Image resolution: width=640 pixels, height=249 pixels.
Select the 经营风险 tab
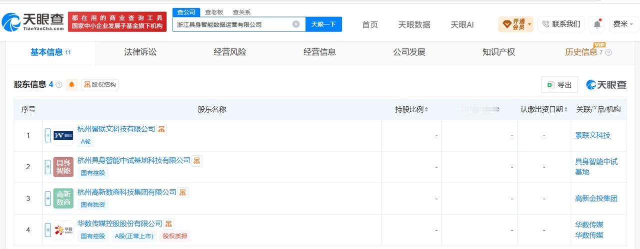[230, 52]
